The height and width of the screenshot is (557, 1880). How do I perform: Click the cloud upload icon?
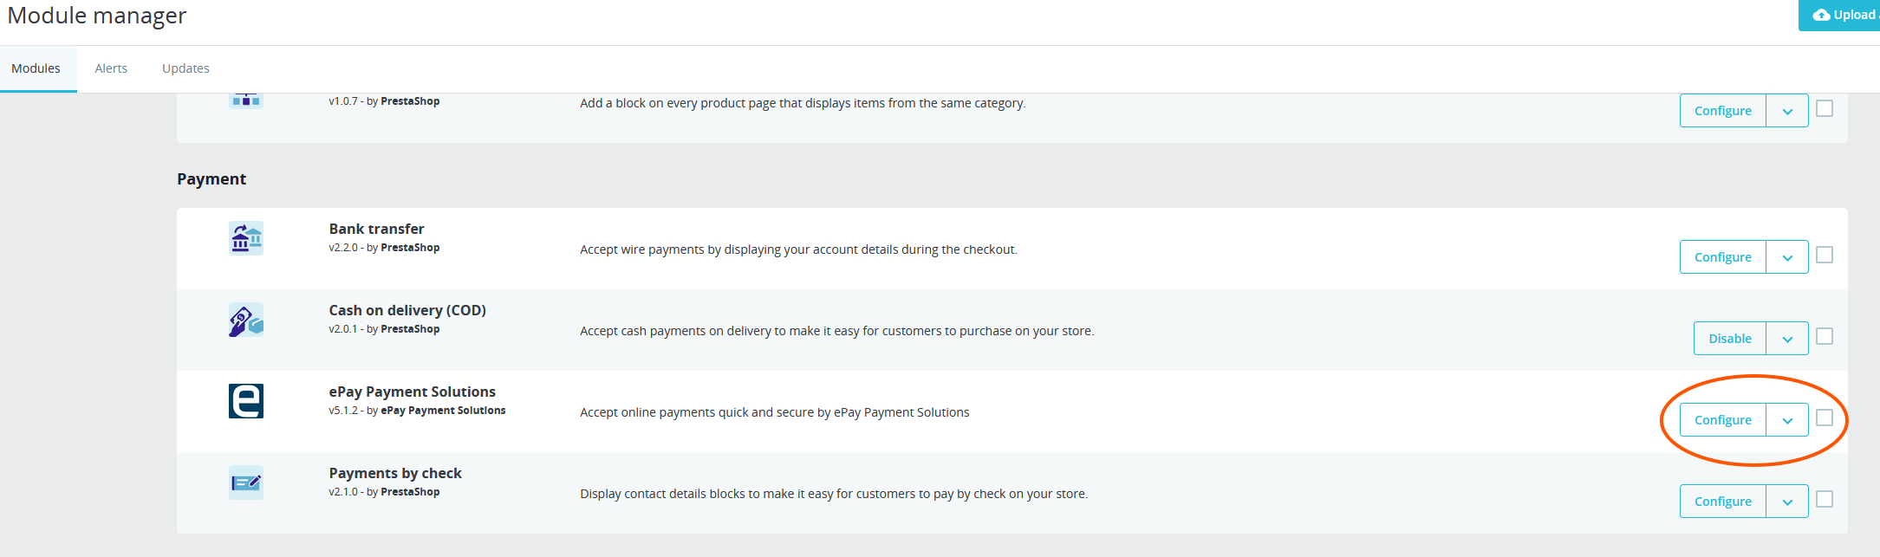[x=1821, y=15]
